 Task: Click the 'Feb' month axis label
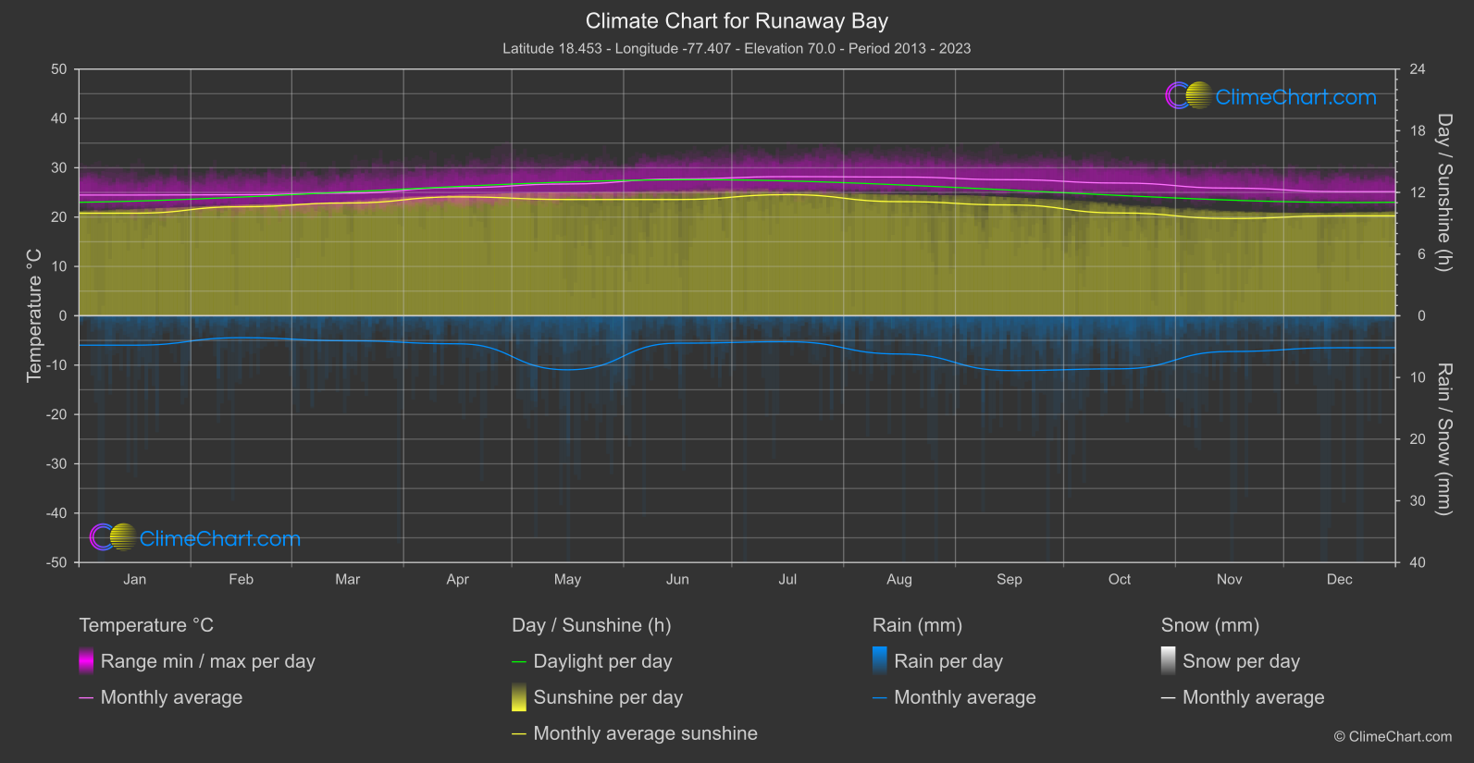pos(241,579)
